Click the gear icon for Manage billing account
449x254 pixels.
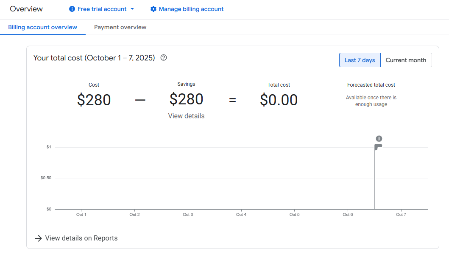coord(153,9)
